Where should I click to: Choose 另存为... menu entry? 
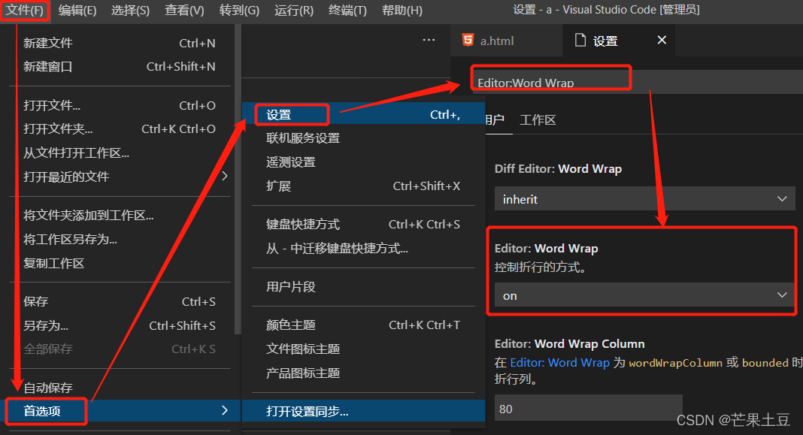(x=120, y=326)
